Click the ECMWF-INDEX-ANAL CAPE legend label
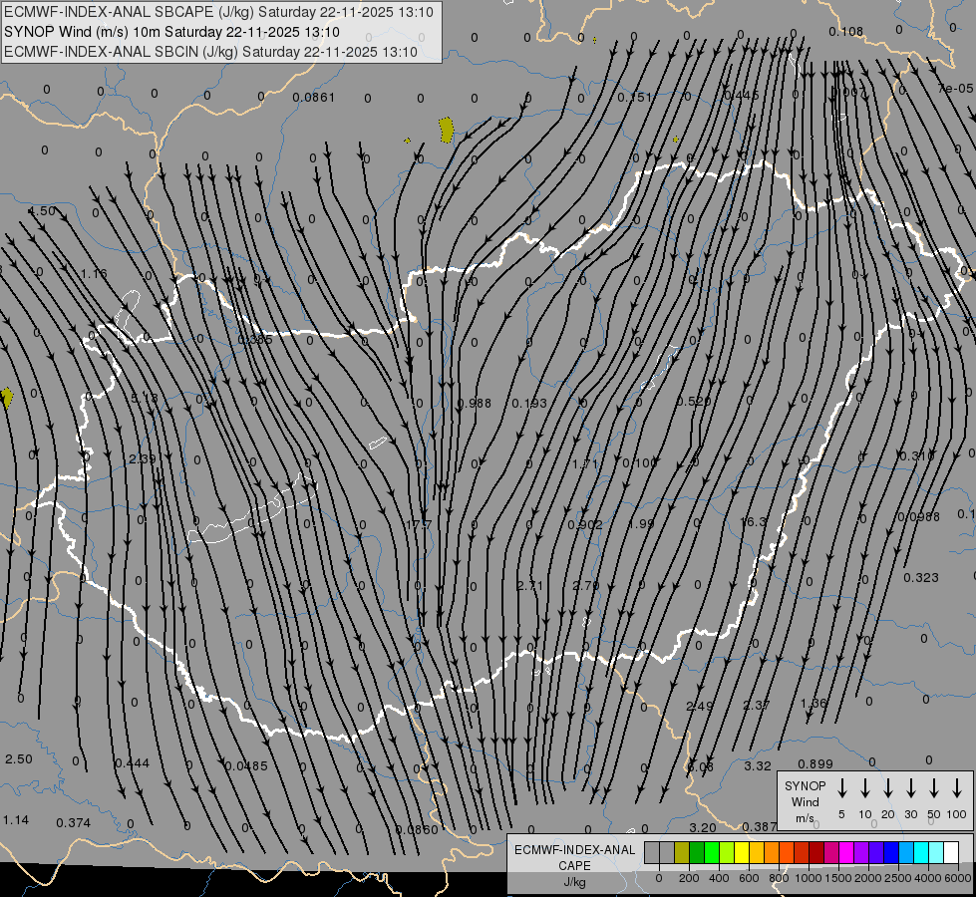Screen dimensions: 976x897 point(574,857)
